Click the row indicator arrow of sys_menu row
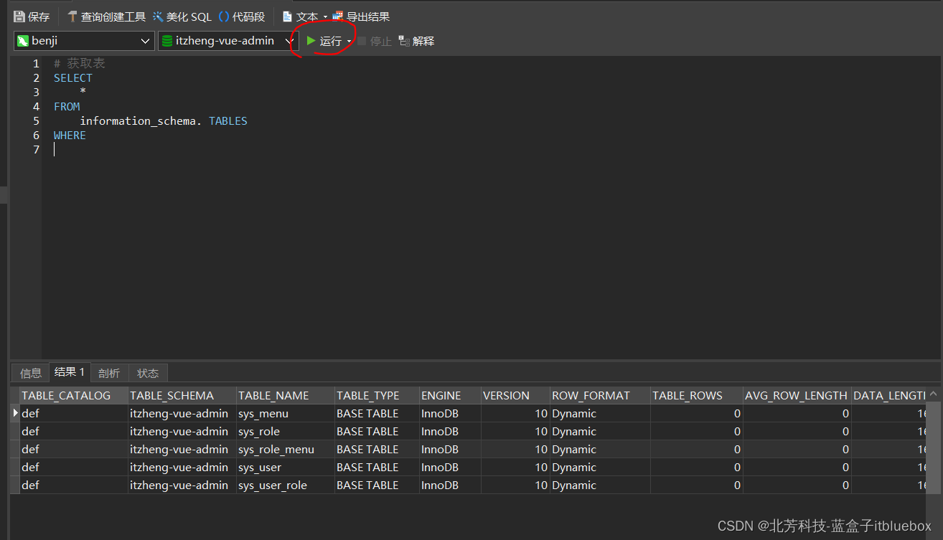943x540 pixels. [16, 413]
